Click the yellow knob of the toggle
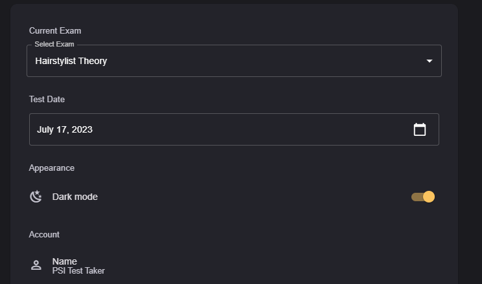482x284 pixels. click(x=428, y=197)
